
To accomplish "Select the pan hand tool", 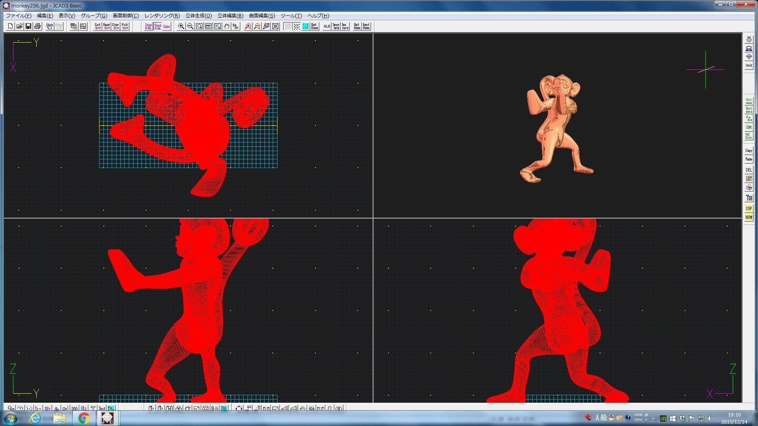I will pyautogui.click(x=227, y=26).
